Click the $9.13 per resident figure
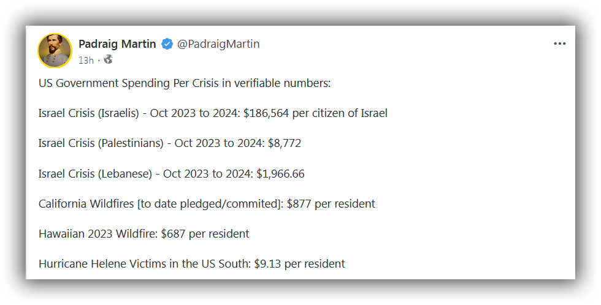The width and height of the screenshot is (601, 305). coord(299,264)
